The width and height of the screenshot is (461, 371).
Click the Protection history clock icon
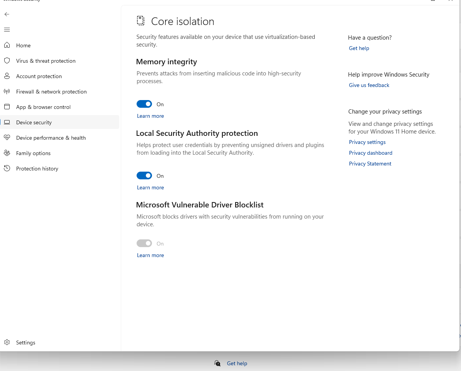[x=7, y=169]
